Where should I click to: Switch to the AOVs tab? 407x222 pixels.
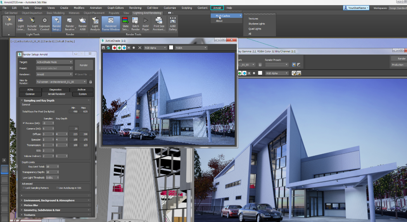pyautogui.click(x=30, y=89)
